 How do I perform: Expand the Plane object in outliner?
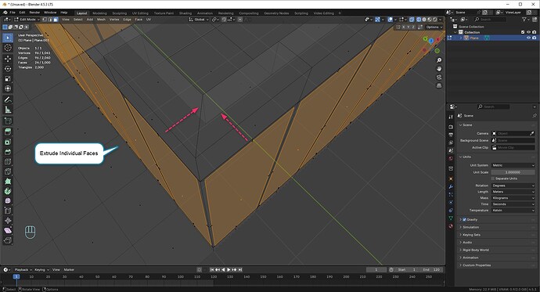(x=461, y=38)
